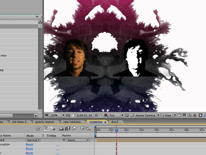
Task: Open the 1 View layout dropdown
Action: pyautogui.click(x=169, y=115)
